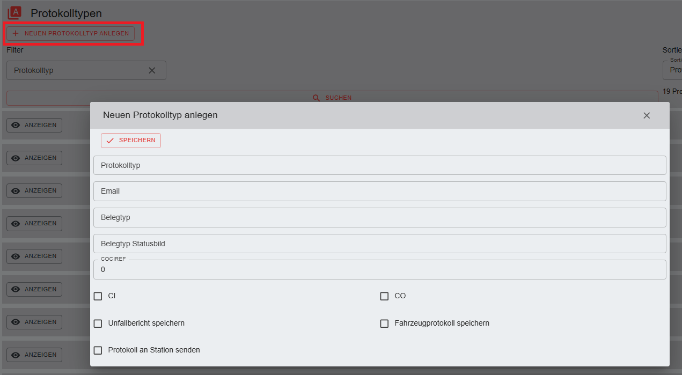Click the last Anzeigen eye button
The width and height of the screenshot is (682, 375).
34,355
